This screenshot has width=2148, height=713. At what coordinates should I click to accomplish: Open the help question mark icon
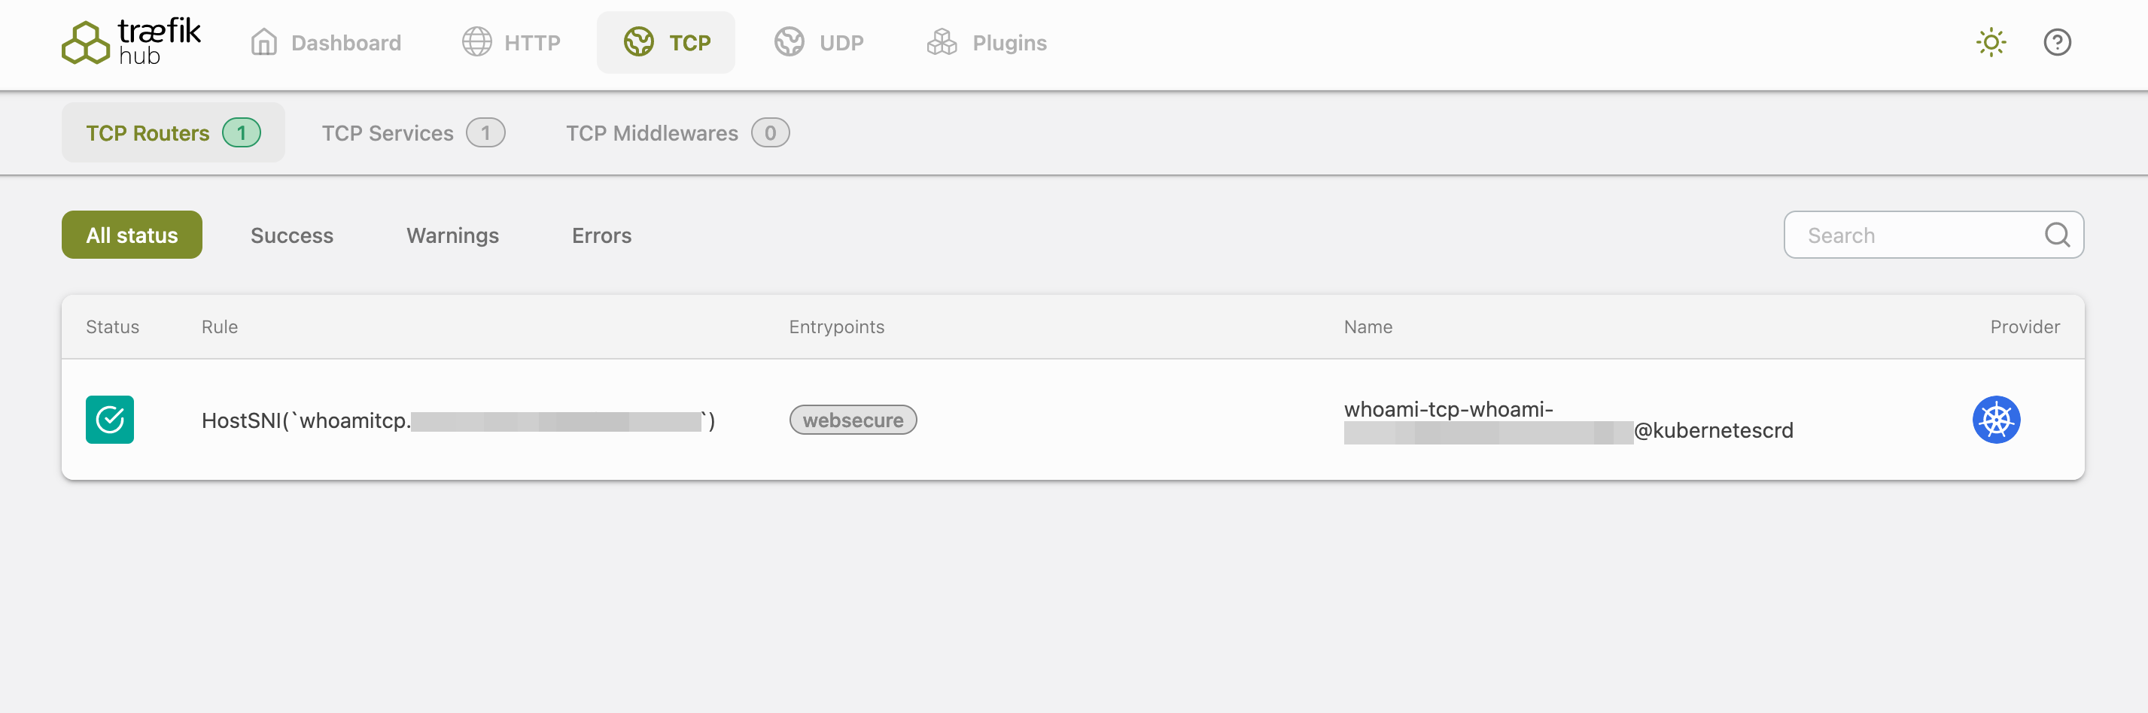point(2056,42)
